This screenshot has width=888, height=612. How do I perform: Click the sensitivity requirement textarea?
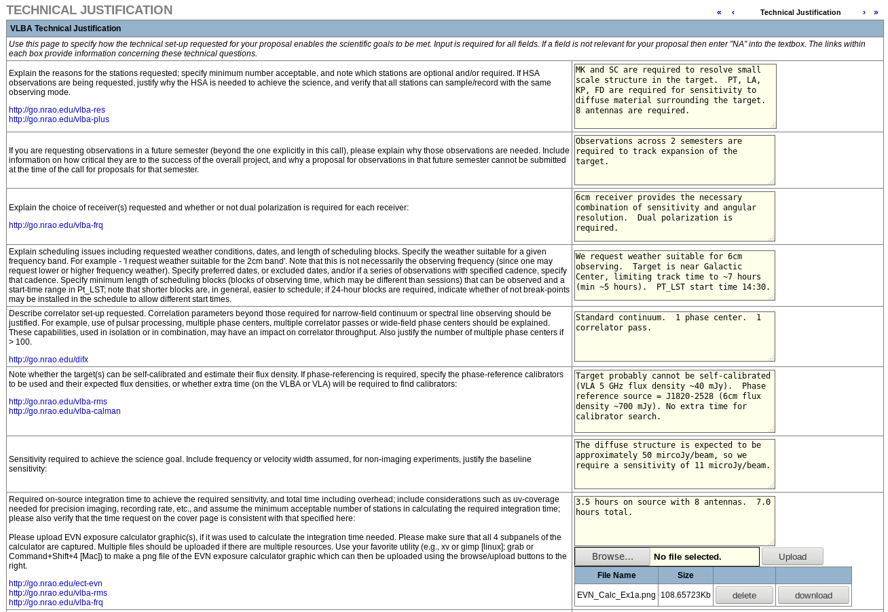tap(674, 463)
